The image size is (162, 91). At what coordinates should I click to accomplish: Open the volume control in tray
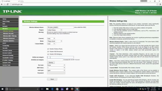(145, 89)
